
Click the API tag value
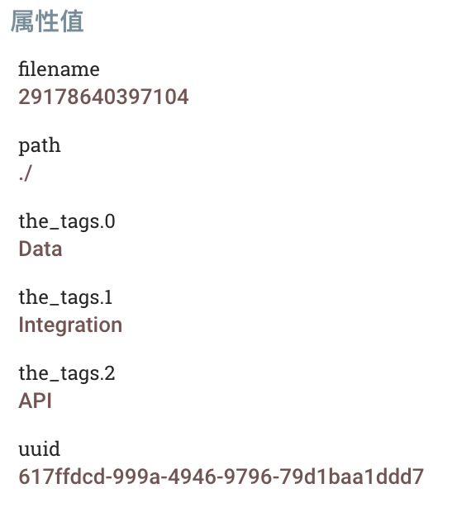pos(35,401)
